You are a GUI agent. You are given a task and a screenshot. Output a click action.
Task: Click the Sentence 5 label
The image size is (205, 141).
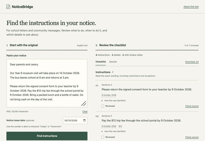[x=107, y=116]
